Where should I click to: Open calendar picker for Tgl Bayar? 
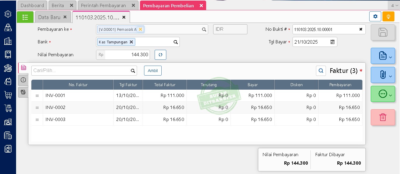point(332,42)
